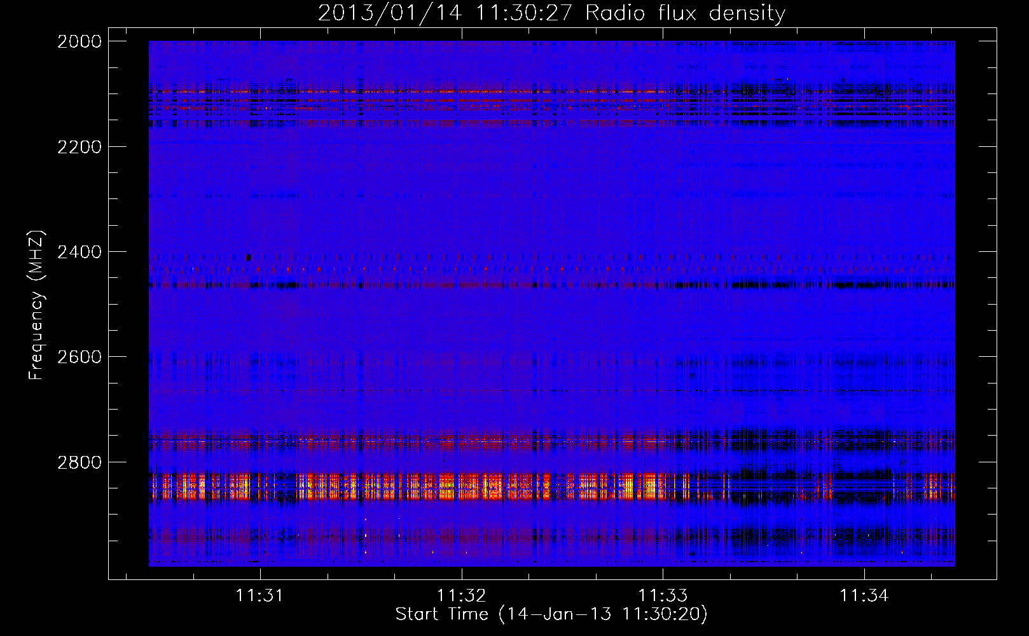Click the 11:31 time axis label
Screen dimensions: 1029x636
click(259, 595)
